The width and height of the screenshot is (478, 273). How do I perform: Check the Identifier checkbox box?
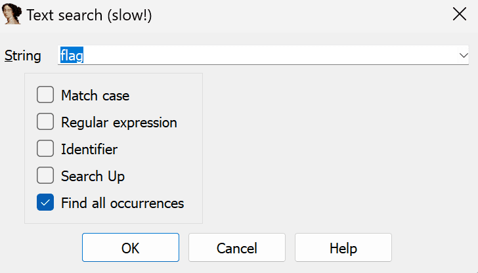click(x=45, y=148)
